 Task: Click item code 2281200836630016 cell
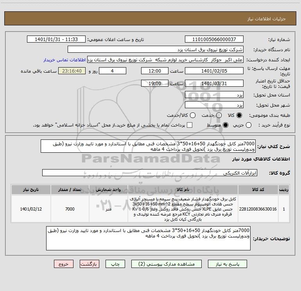258,209
